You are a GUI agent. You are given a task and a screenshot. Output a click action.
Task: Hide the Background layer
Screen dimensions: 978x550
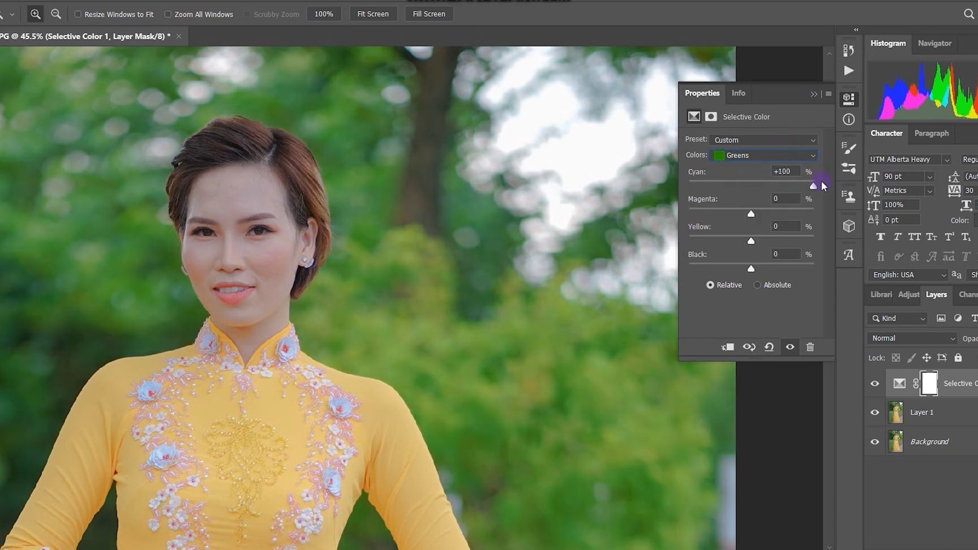874,442
